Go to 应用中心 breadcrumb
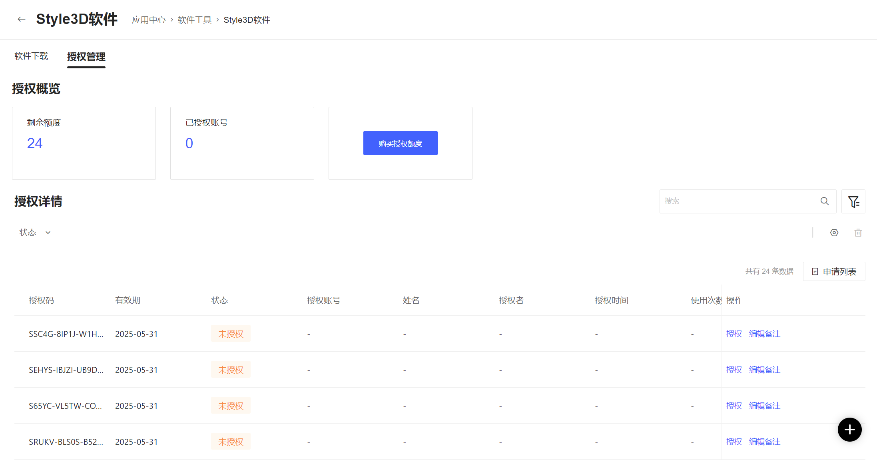Screen dimensions: 877x460 click(x=149, y=20)
